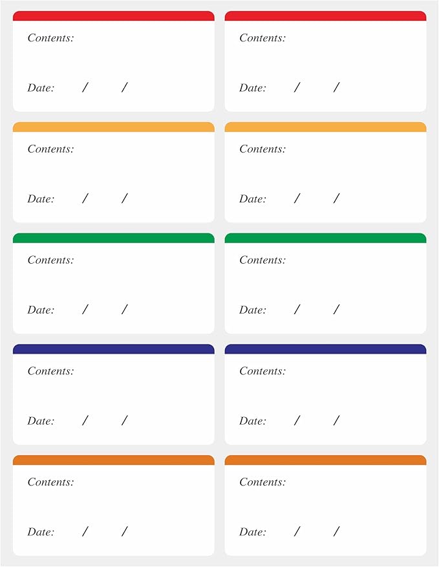Click Contents text in left blue label
The height and width of the screenshot is (567, 439).
tap(50, 371)
